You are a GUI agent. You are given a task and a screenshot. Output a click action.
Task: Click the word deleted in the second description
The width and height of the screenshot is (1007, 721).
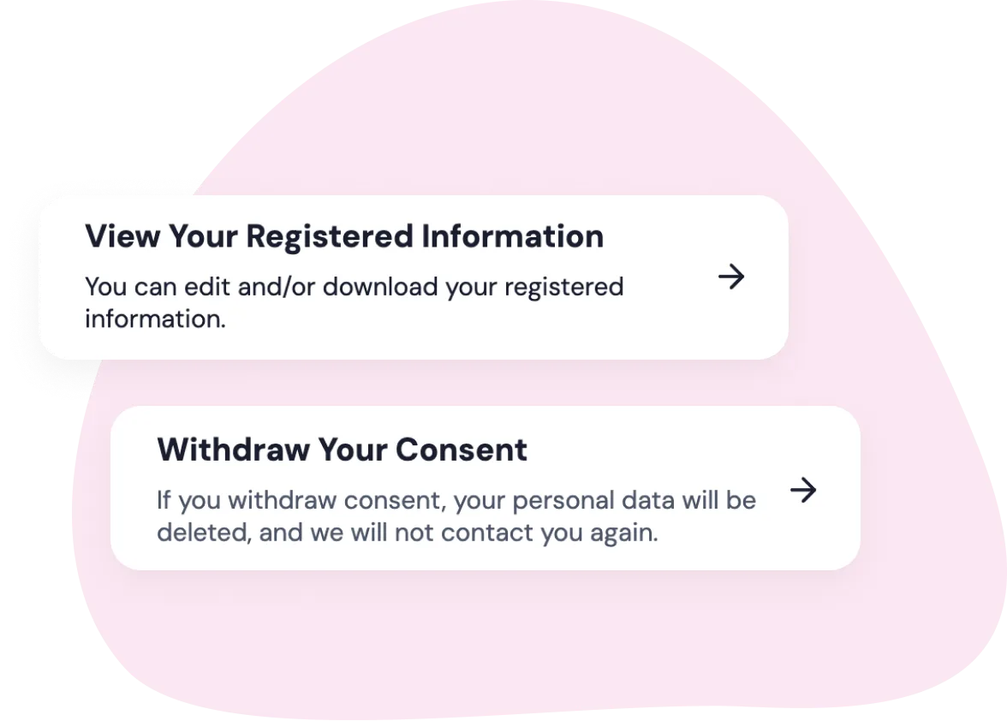click(201, 533)
